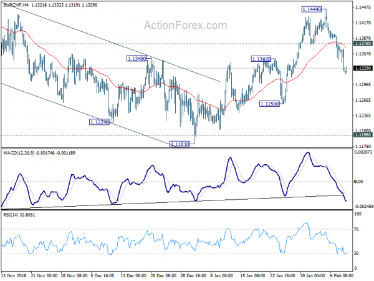374x281 pixels.
Task: Click the 1.11980 level price tag
Action: (363, 135)
